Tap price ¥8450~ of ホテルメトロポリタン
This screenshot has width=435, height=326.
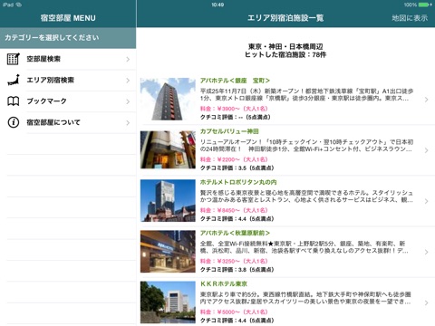click(234, 210)
